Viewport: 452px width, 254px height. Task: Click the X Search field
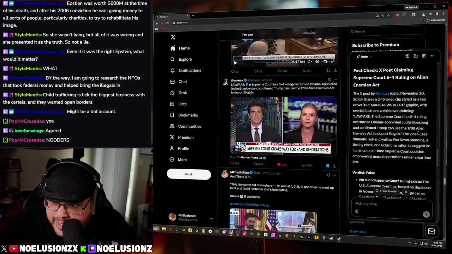tap(387, 31)
